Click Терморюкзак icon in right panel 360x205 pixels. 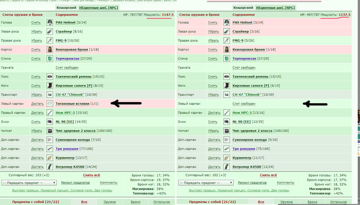226,58
